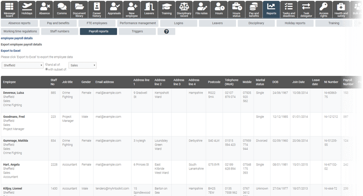The height and width of the screenshot is (196, 363).
Task: Click date of birth 24/06/1967
Action: [x=280, y=93]
